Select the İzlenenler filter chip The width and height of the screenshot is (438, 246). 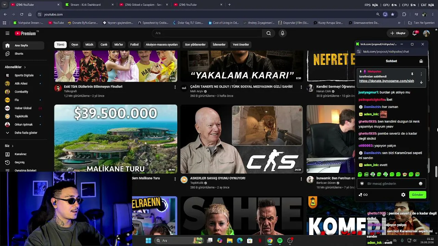219,44
